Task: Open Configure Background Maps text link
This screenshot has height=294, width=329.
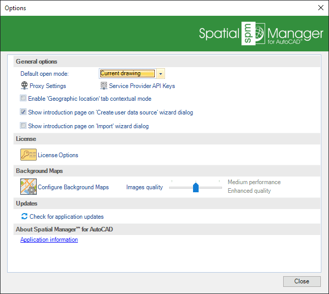Action: 73,187
